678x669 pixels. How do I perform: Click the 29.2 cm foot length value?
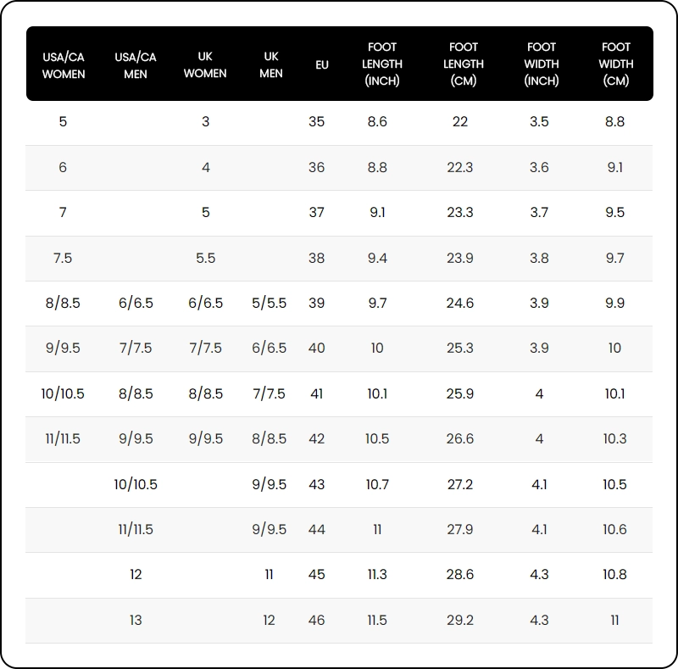click(460, 621)
